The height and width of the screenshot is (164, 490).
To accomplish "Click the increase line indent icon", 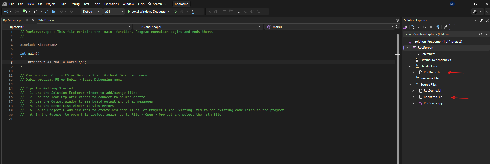I will point(231,12).
